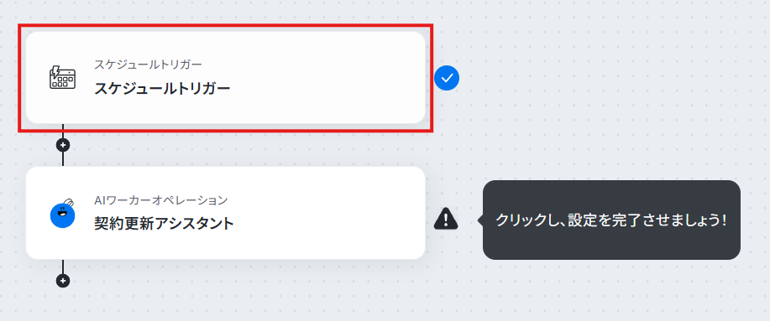This screenshot has width=770, height=321.
Task: Click empty dotted canvas right of the checkmark
Action: pos(589,79)
